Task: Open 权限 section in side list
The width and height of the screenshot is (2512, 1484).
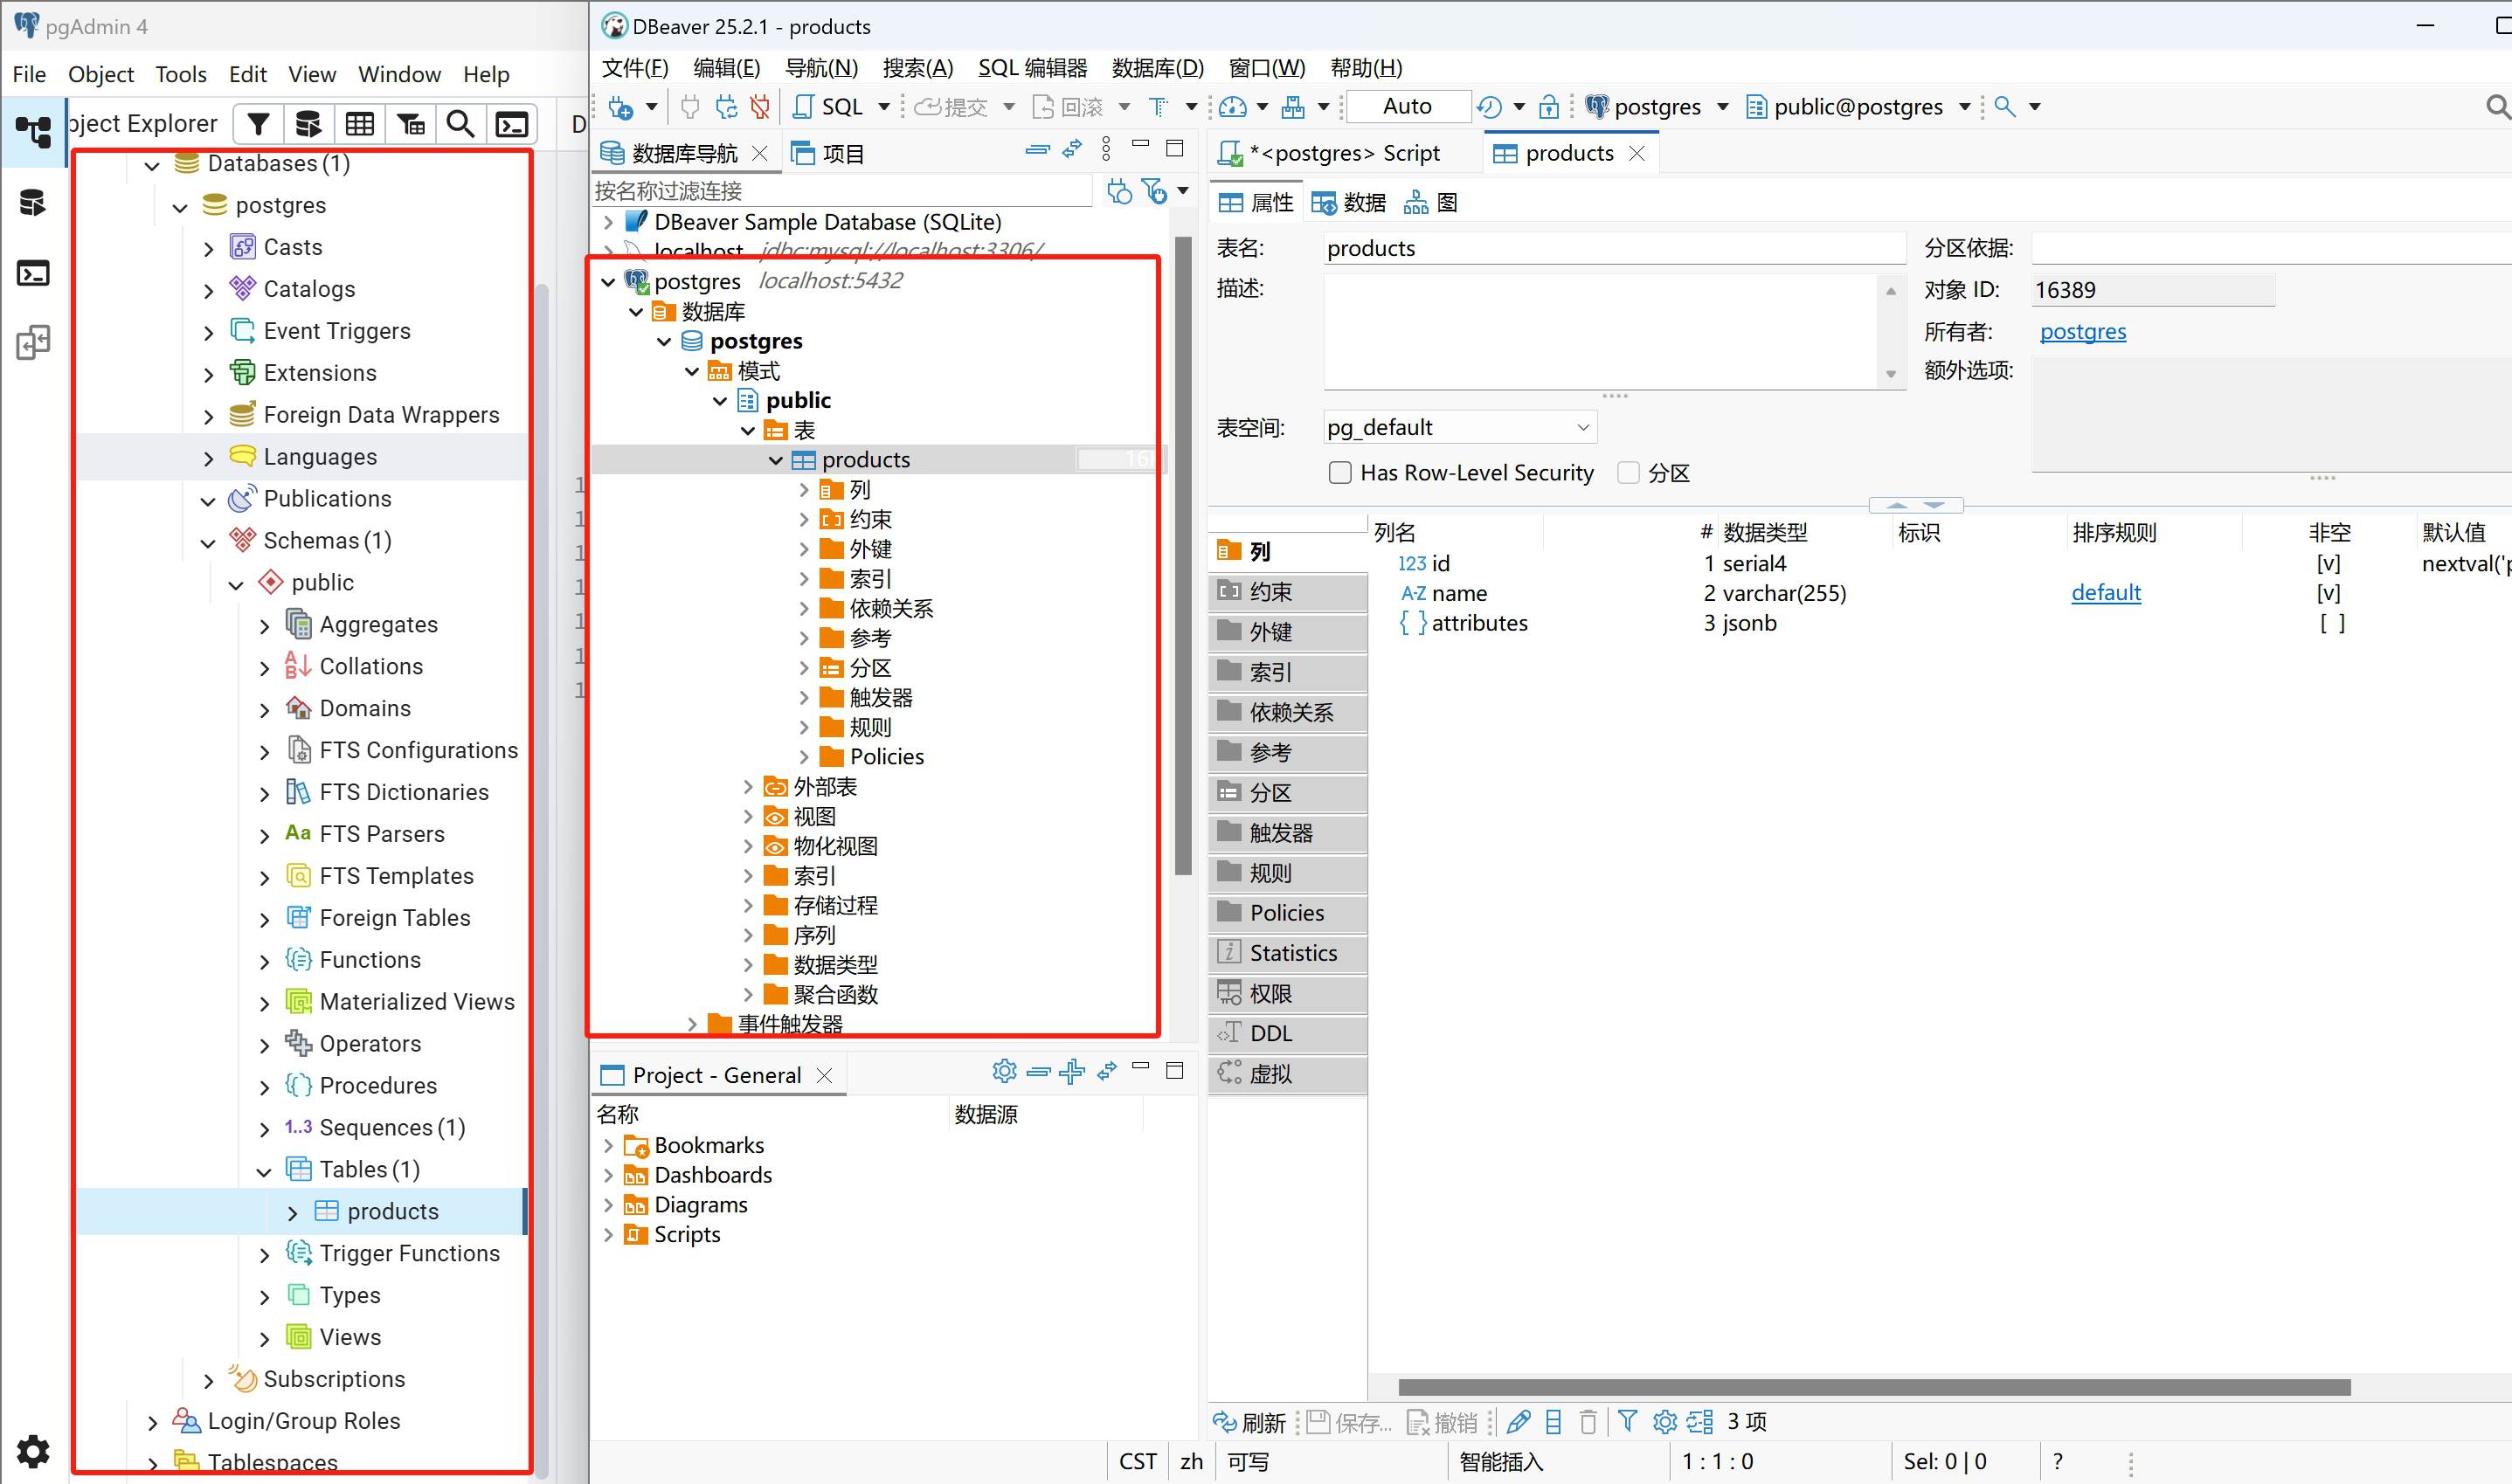Action: coord(1287,993)
